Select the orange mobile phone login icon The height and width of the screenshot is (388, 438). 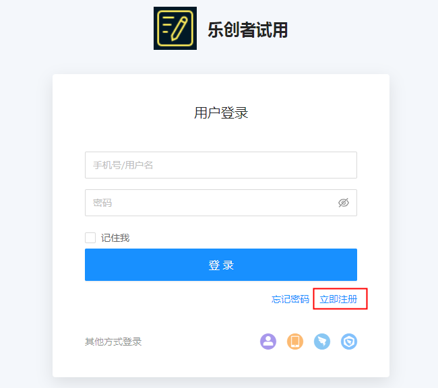pos(295,342)
